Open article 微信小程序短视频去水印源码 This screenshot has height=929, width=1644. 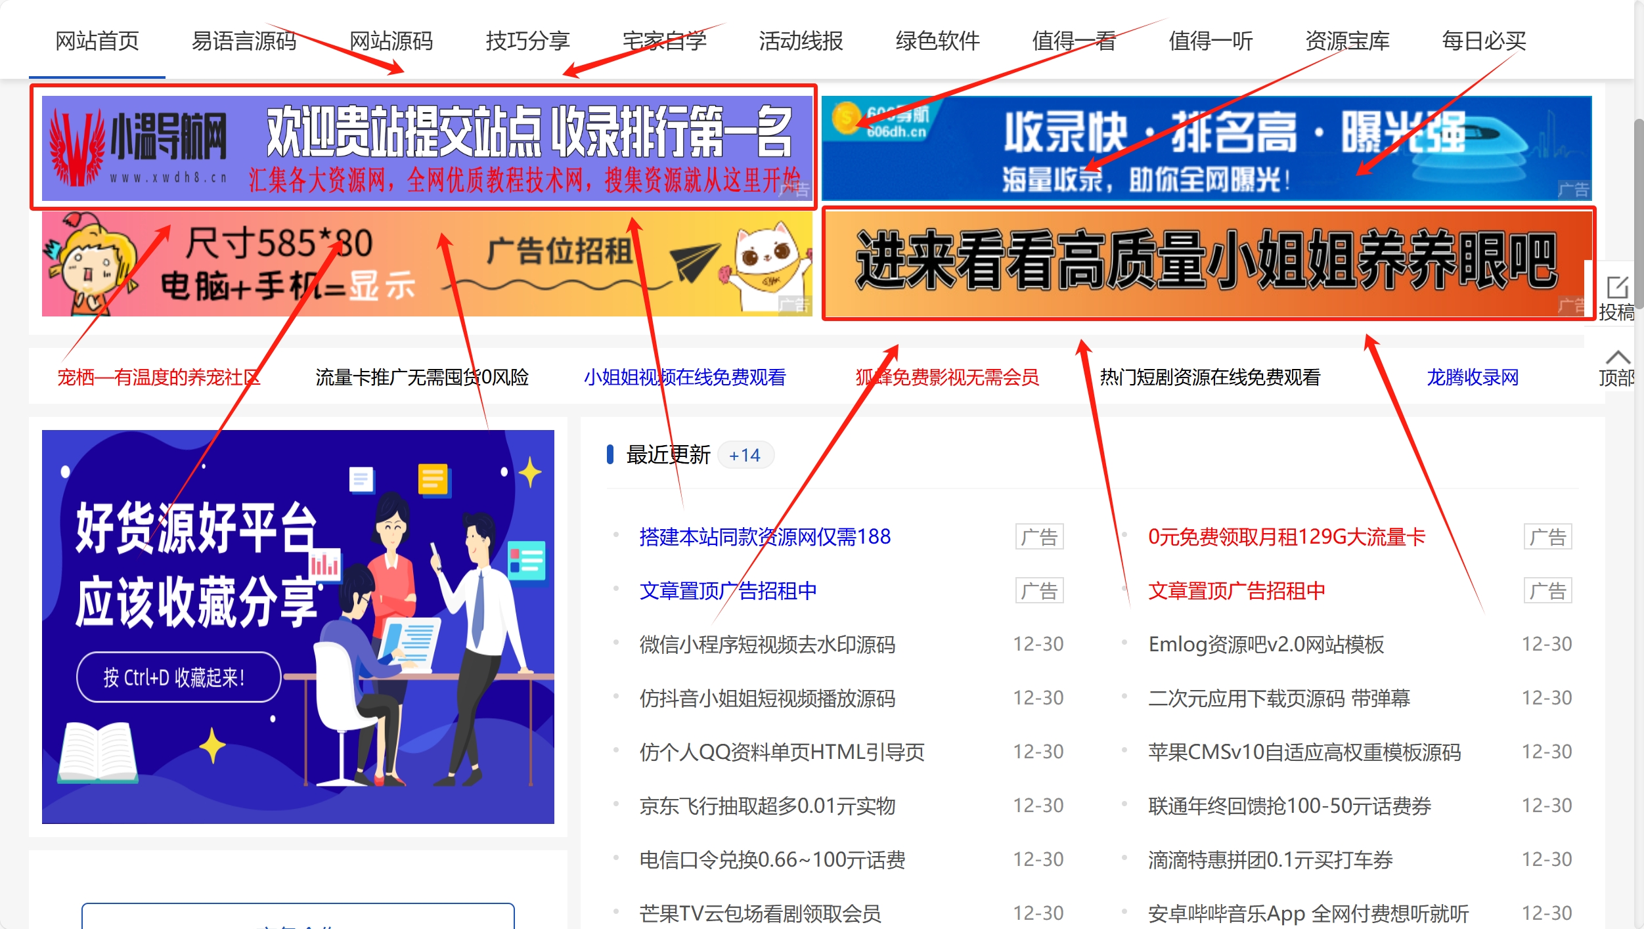tap(767, 645)
